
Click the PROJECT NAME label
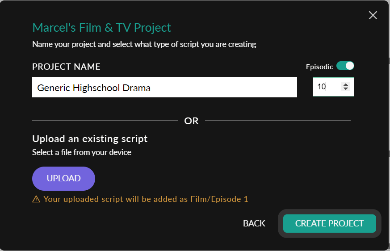(66, 67)
